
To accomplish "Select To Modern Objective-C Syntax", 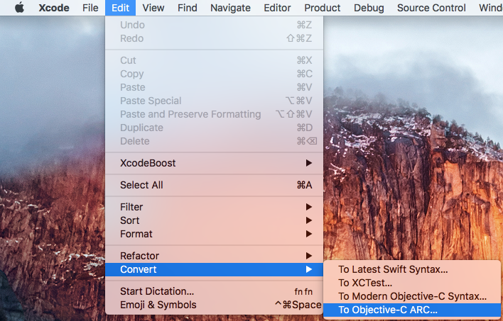I will 412,296.
